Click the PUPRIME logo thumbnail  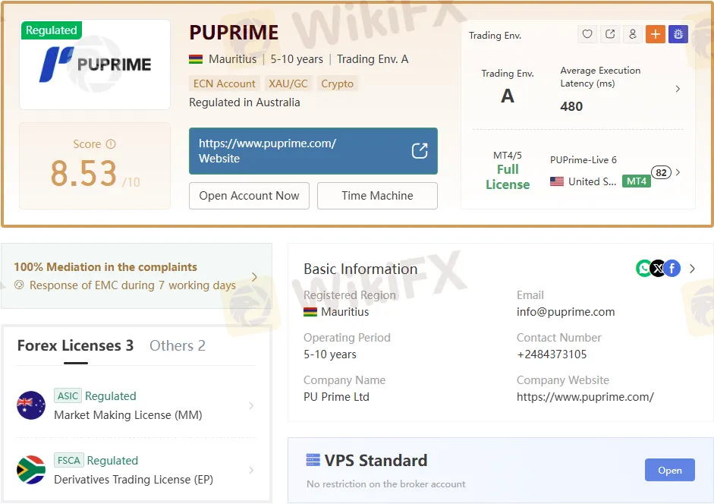95,65
